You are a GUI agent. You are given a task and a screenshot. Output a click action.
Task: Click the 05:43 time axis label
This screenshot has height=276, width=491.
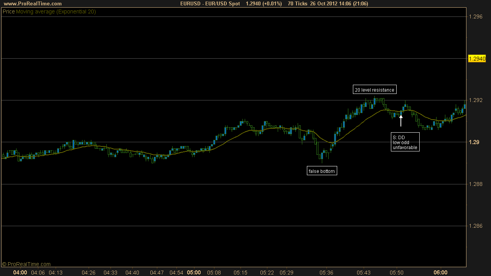(x=364, y=273)
